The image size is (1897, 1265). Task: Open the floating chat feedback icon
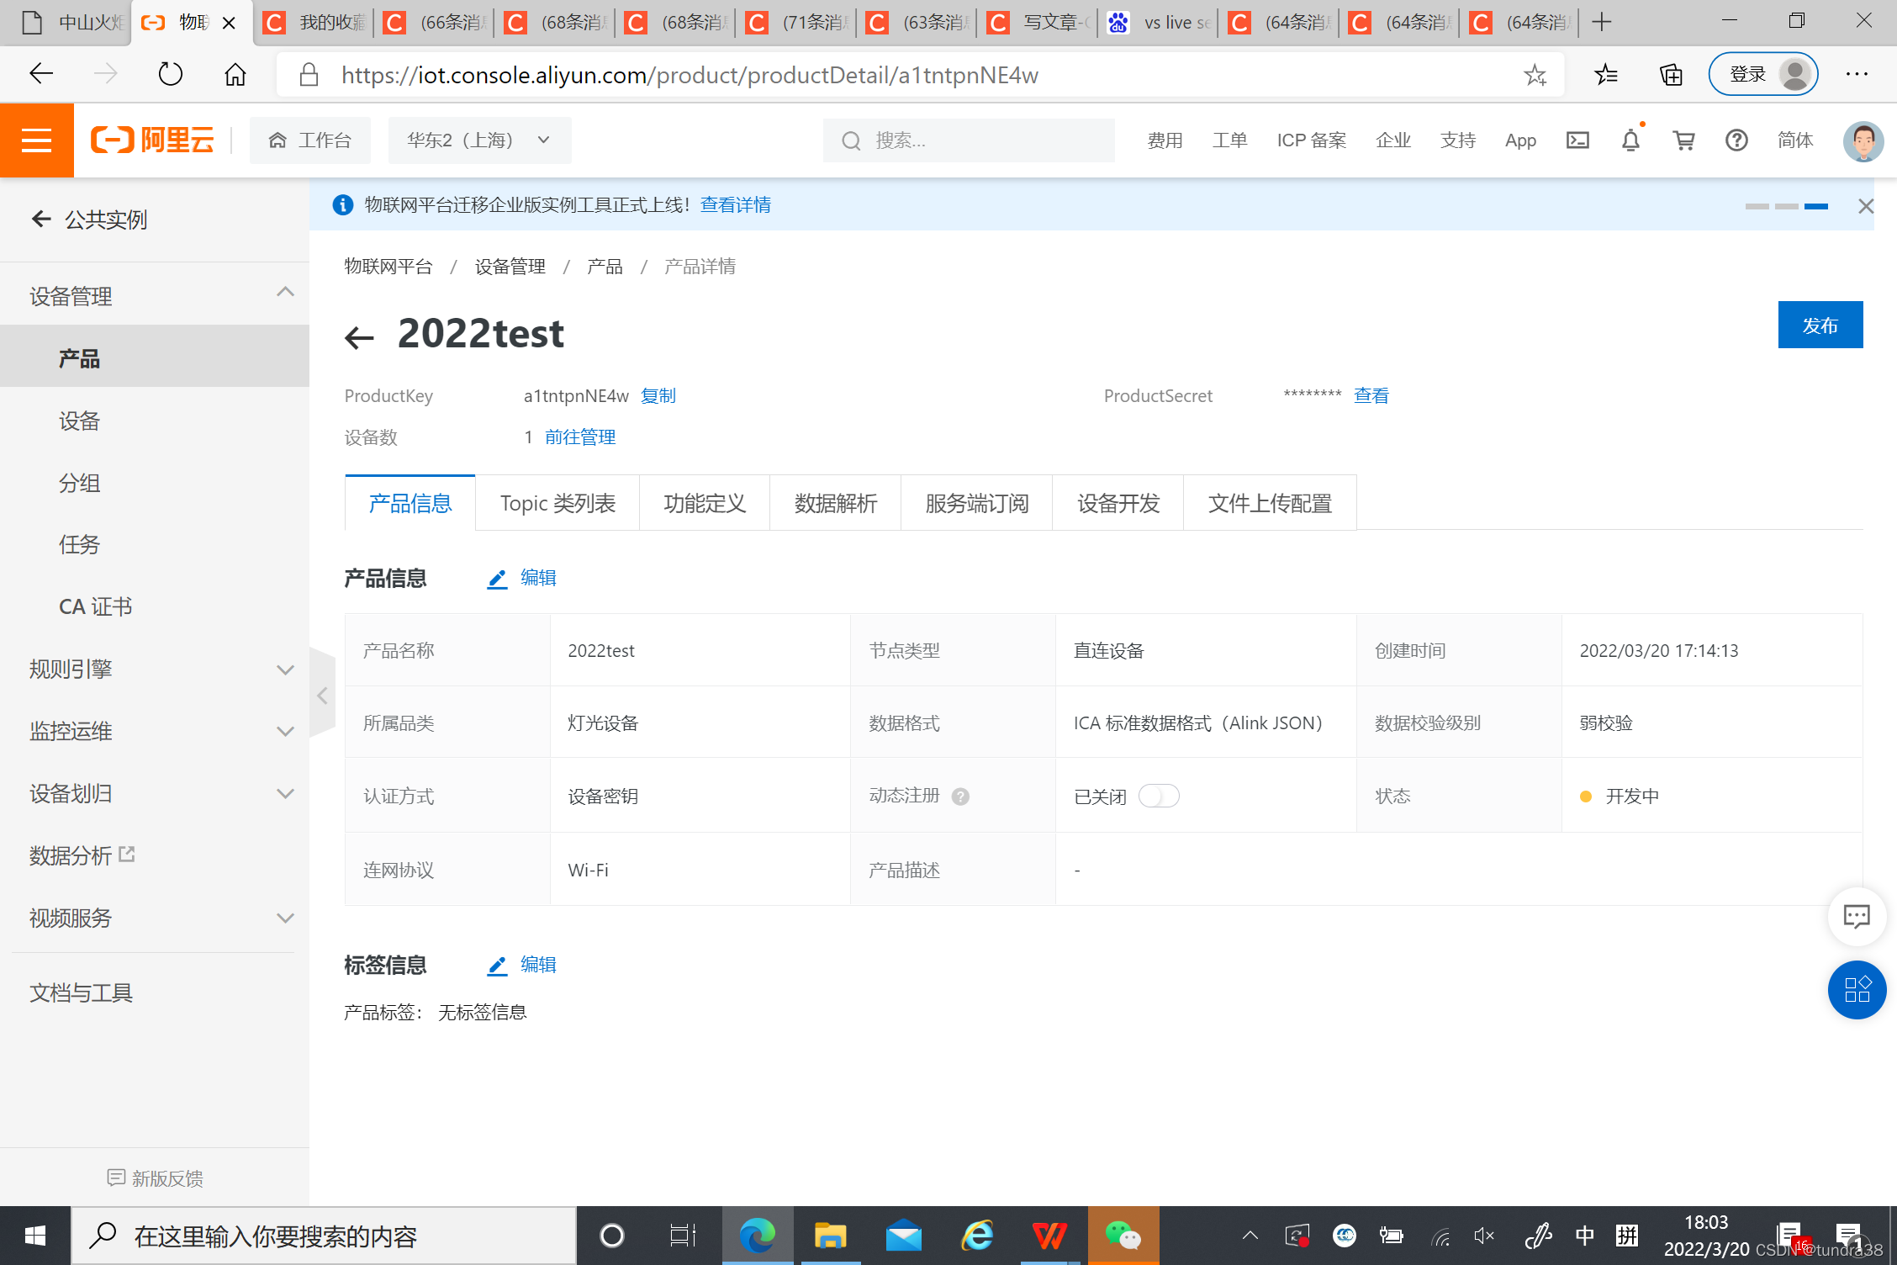point(1856,916)
